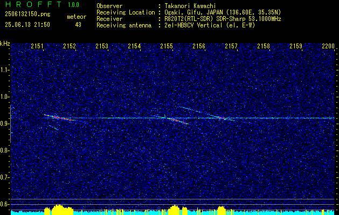Click the yellow signal level peak under 2157
This screenshot has width=339, height=215.
click(x=222, y=210)
